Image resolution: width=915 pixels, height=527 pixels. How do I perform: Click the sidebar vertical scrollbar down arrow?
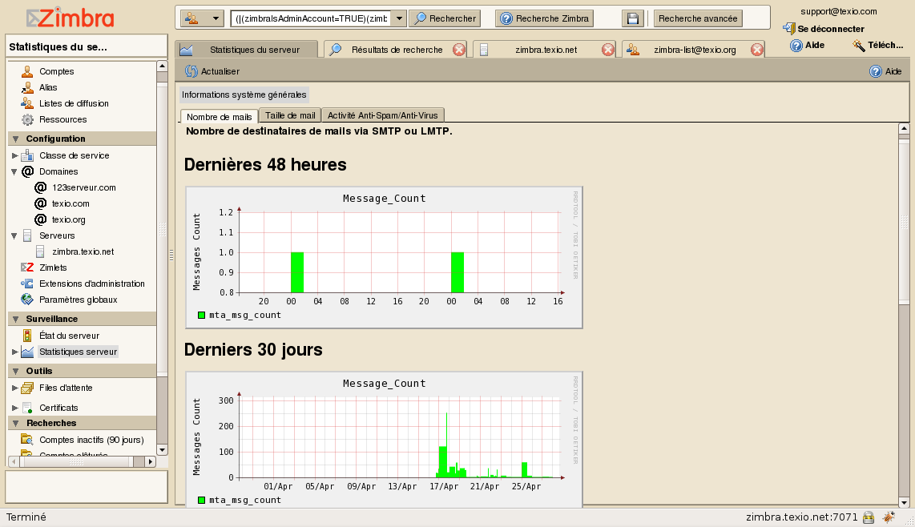pyautogui.click(x=162, y=450)
